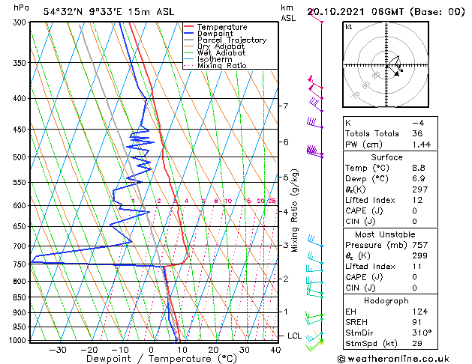Click the date '20.10.2021 06GMT' header
This screenshot has height=364, width=472.
355,12
